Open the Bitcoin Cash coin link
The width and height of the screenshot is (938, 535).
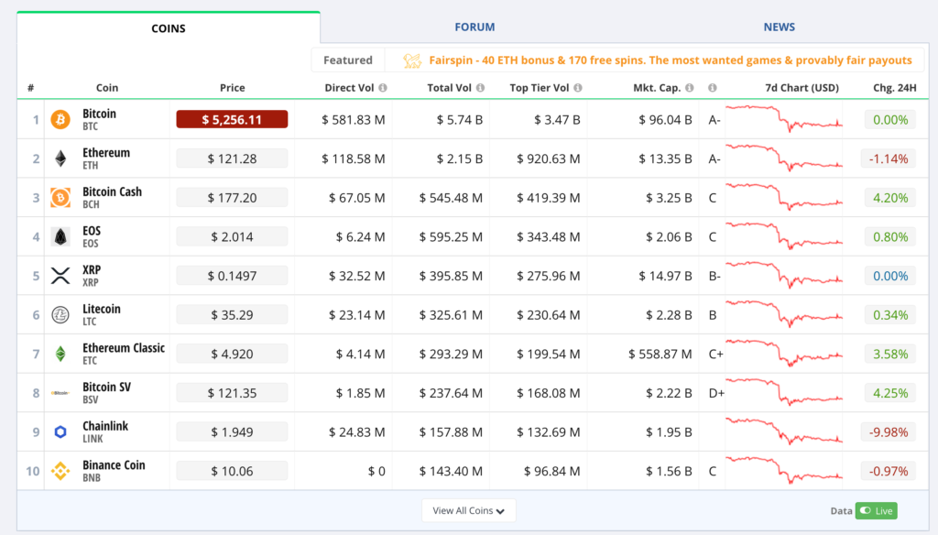(112, 191)
